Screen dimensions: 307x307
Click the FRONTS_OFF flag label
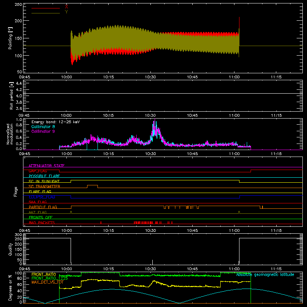tap(41, 217)
